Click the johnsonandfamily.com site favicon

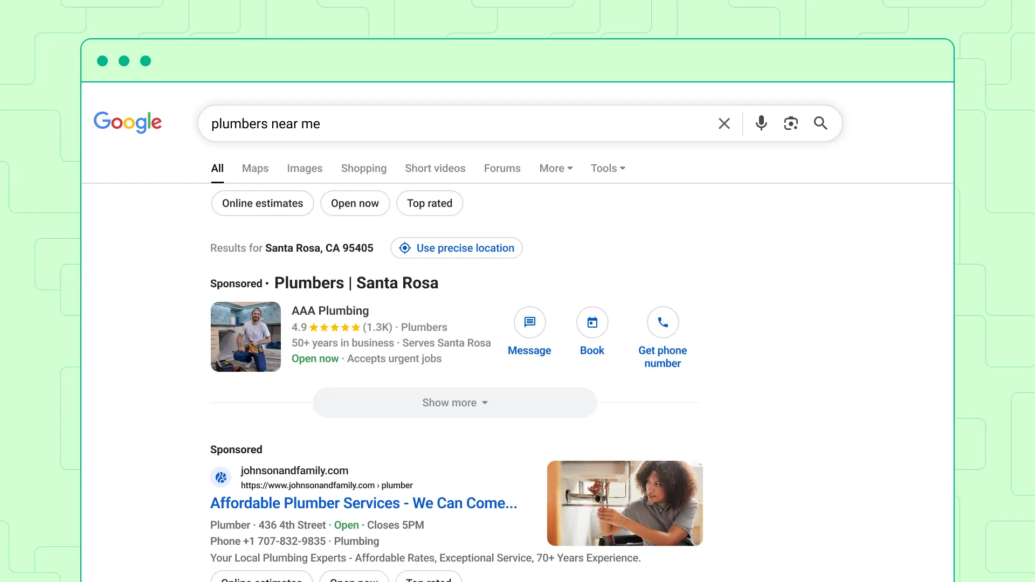tap(220, 477)
